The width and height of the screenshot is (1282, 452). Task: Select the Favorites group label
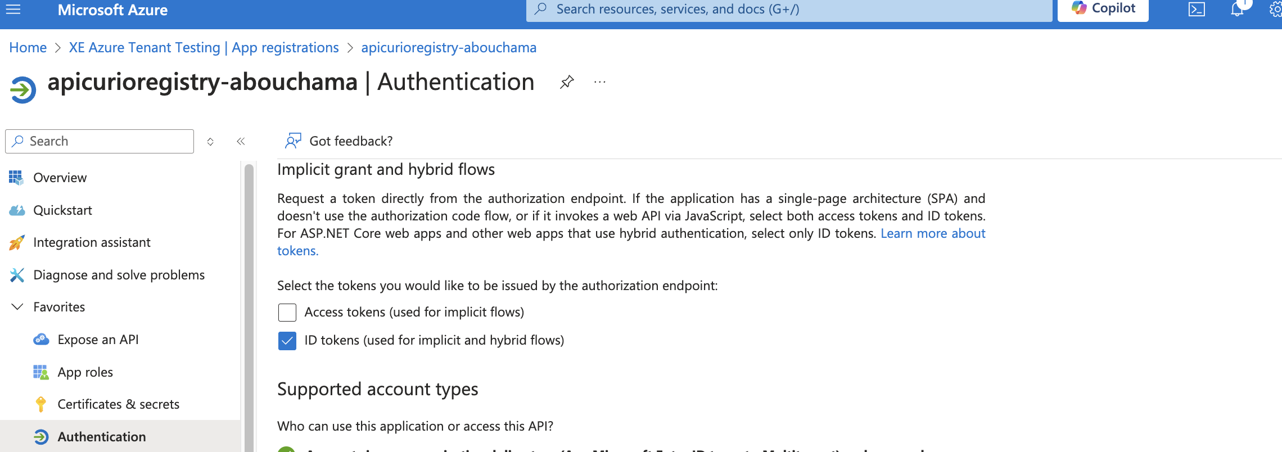point(59,307)
